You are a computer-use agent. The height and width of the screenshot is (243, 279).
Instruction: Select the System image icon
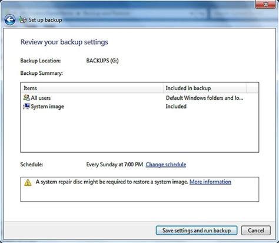pyautogui.click(x=26, y=106)
